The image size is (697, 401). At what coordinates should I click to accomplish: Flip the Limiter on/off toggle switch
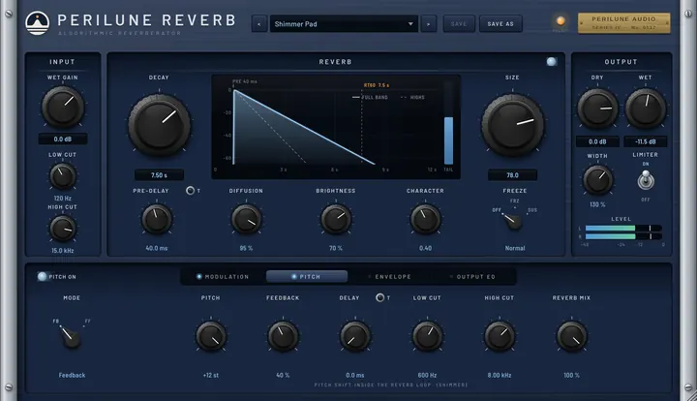[646, 180]
